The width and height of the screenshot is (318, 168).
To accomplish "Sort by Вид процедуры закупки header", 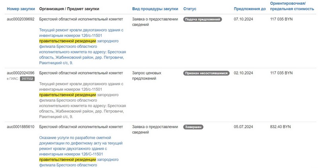I will click(x=155, y=9).
